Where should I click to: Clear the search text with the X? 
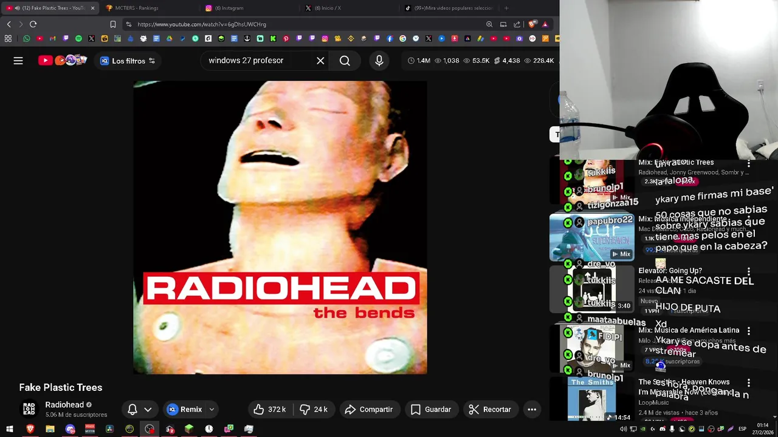[320, 61]
